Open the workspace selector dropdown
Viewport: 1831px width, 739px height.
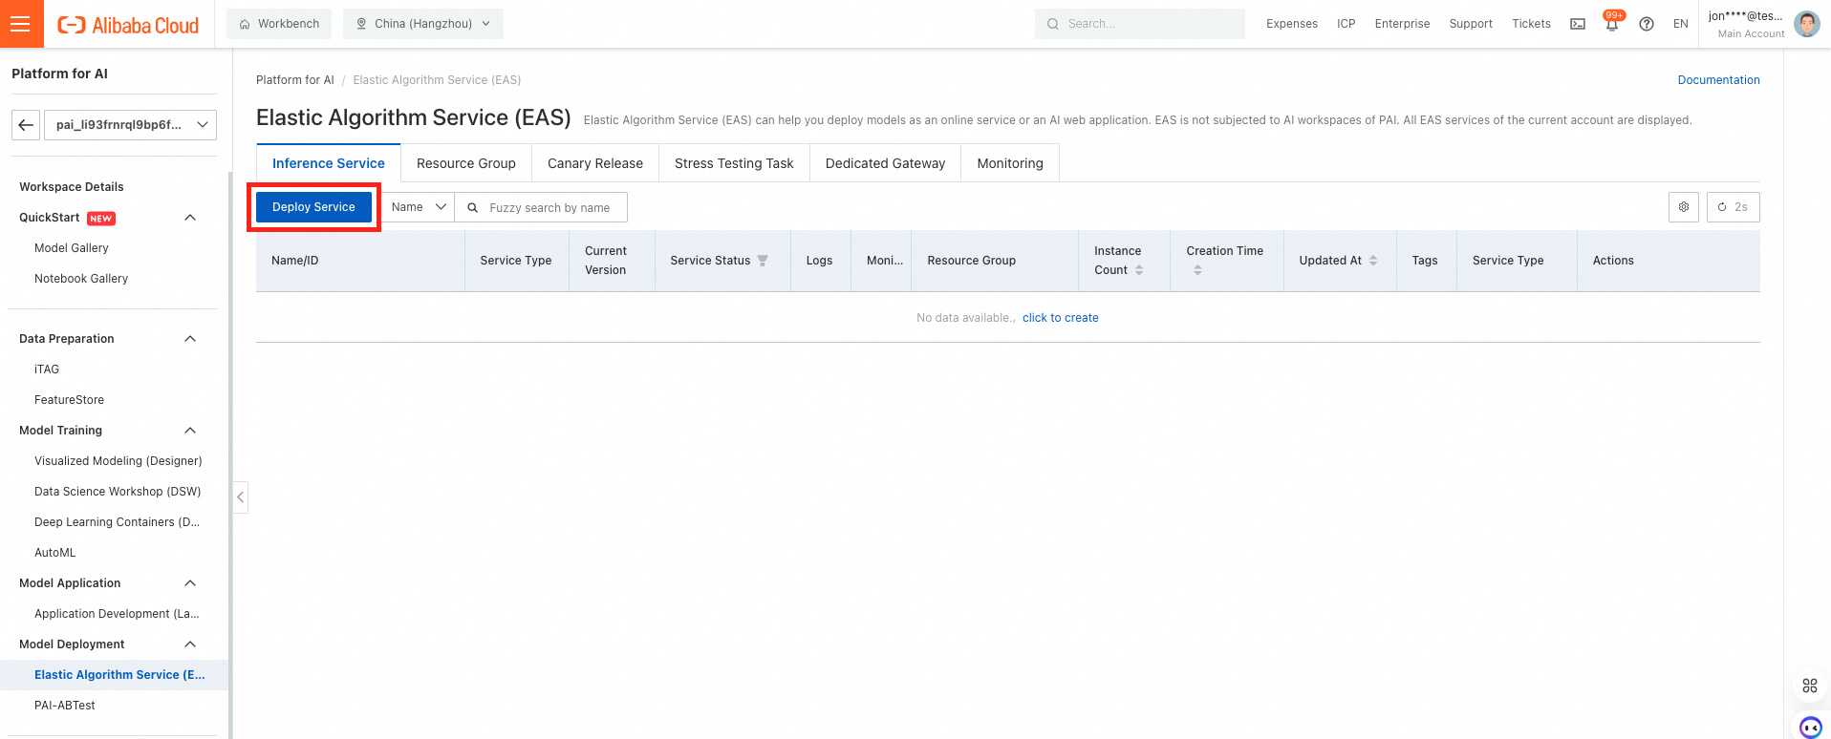[x=130, y=125]
